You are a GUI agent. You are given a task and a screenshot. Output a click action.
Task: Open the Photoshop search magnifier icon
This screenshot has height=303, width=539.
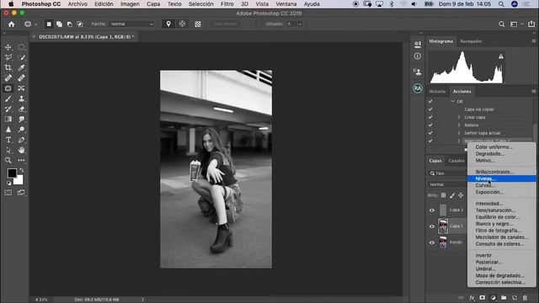point(502,24)
